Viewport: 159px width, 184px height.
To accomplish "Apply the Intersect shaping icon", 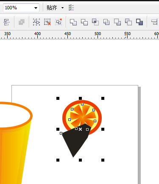I will [x=95, y=22].
